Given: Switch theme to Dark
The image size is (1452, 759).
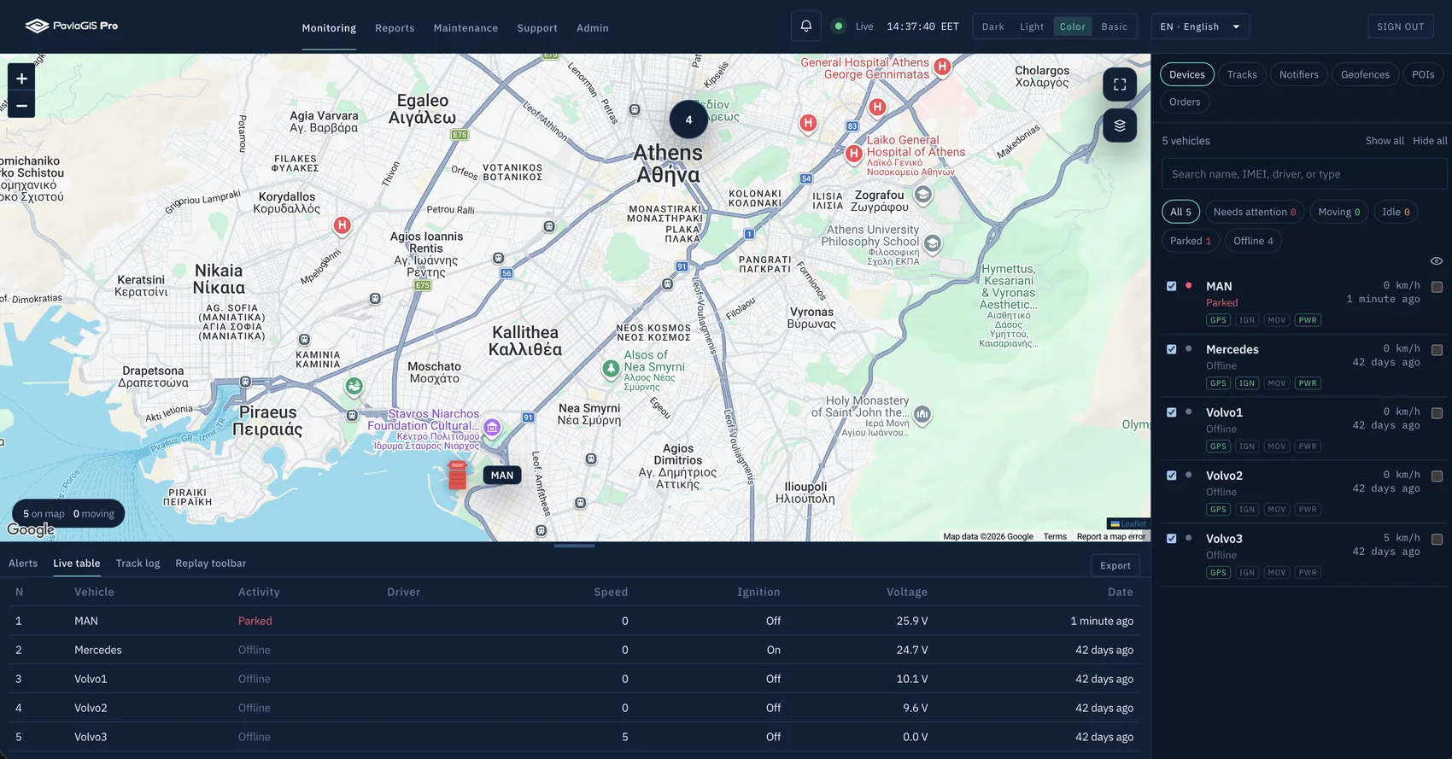Looking at the screenshot, I should 992,26.
